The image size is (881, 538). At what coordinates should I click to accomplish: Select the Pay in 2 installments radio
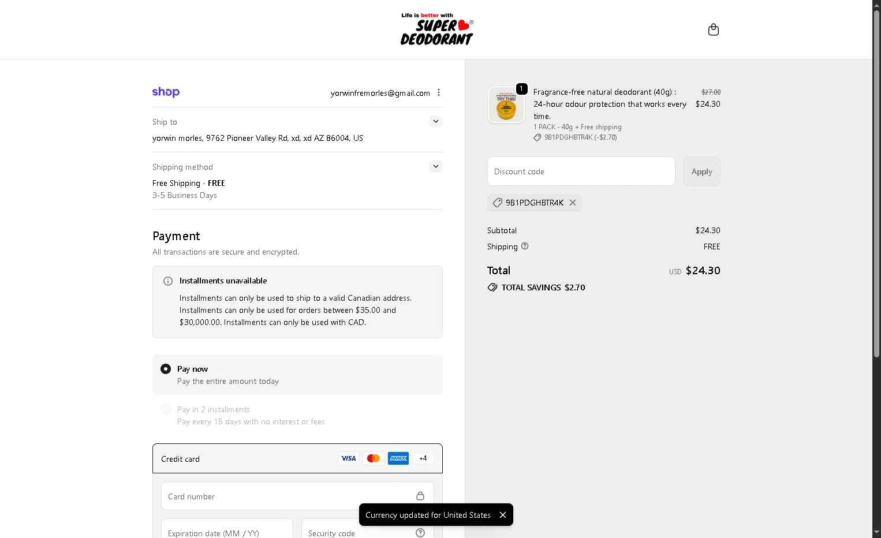pos(166,409)
